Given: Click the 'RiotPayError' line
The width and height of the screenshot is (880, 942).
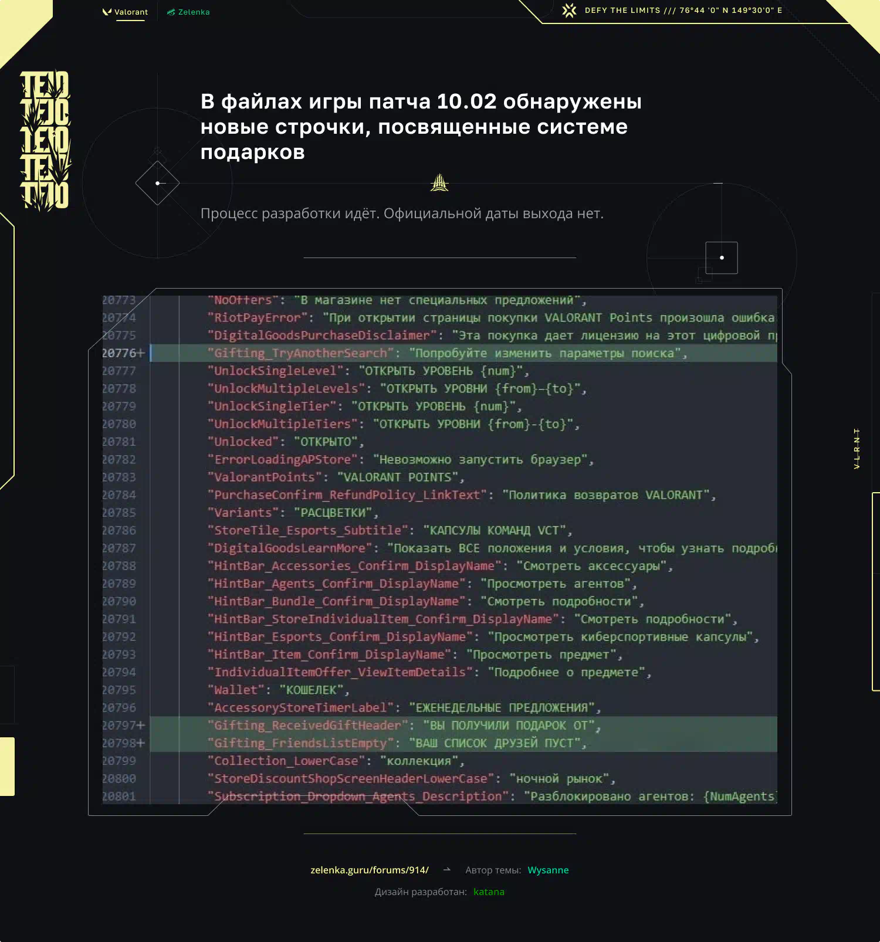Looking at the screenshot, I should [x=492, y=317].
